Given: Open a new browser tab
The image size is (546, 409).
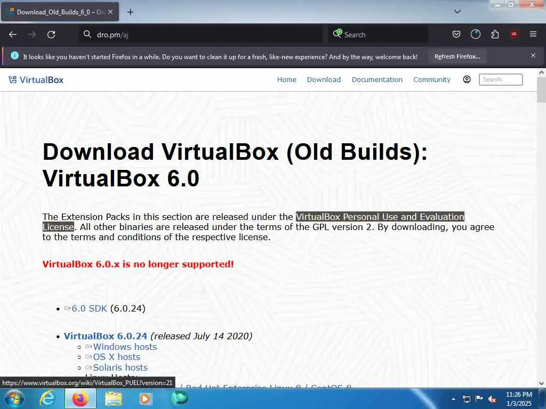Looking at the screenshot, I should click(130, 12).
